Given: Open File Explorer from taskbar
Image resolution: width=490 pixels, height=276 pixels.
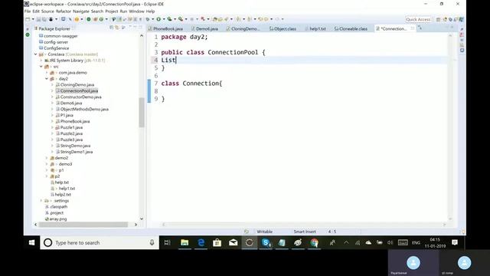Looking at the screenshot, I should tap(185, 242).
